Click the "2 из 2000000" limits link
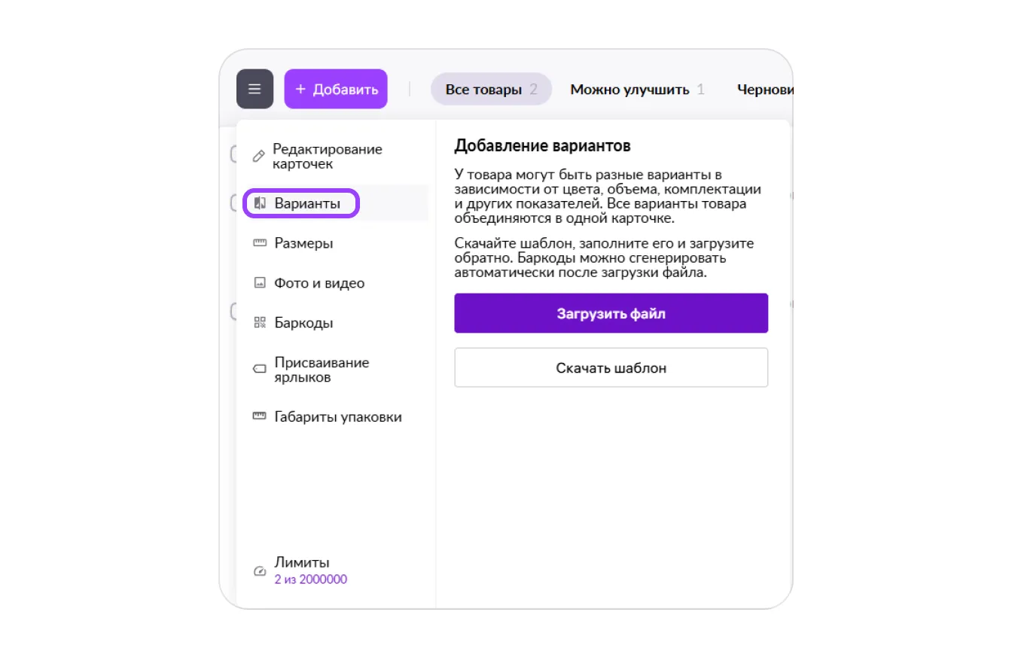 [x=310, y=580]
